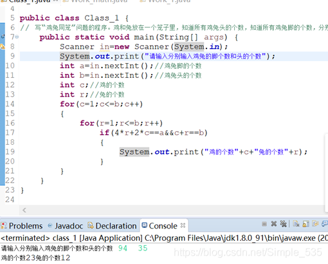Click the '<terminated> class_1' console launch description
The width and height of the screenshot is (328, 264).
[x=164, y=238]
